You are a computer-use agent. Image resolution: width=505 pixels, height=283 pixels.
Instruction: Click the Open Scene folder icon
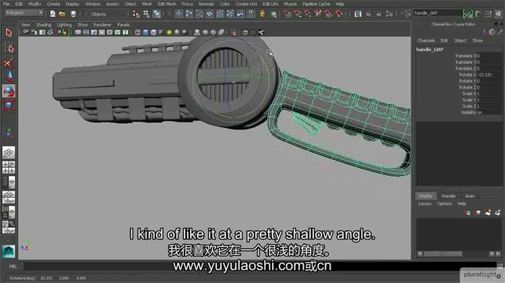point(62,13)
